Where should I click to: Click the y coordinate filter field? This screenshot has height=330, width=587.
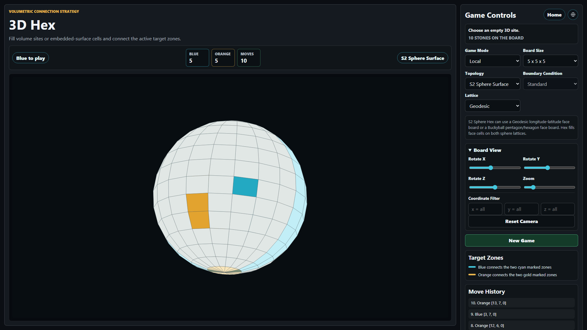click(521, 209)
